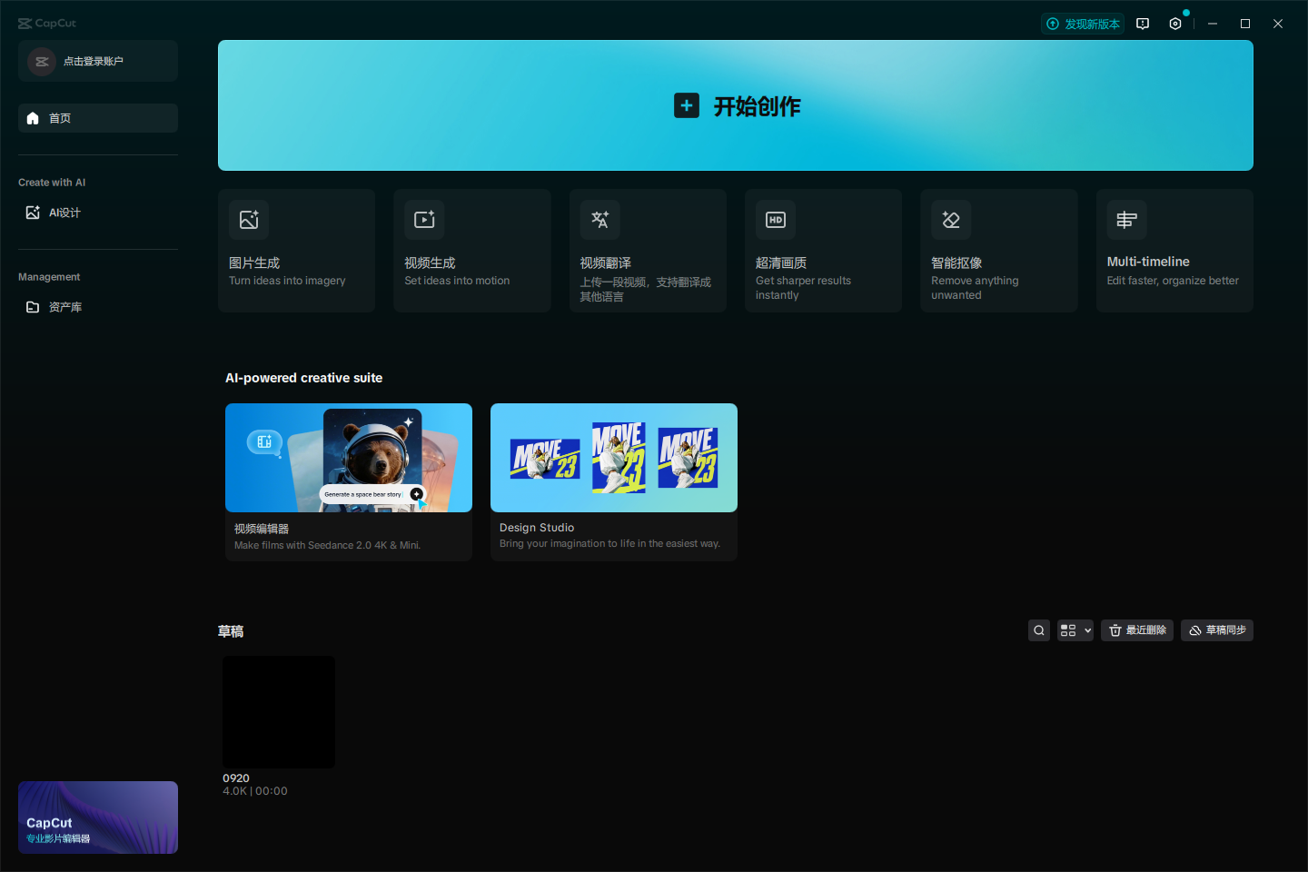
Task: Open the 智能抠像 eraser icon
Action: [951, 220]
